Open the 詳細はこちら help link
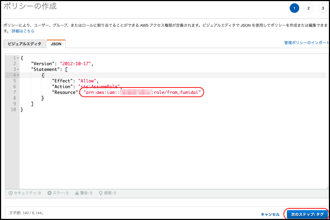 coord(23,31)
